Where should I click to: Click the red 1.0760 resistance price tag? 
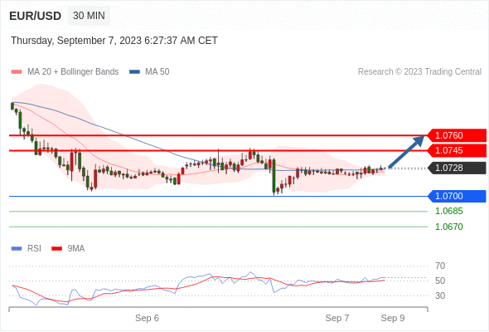457,135
